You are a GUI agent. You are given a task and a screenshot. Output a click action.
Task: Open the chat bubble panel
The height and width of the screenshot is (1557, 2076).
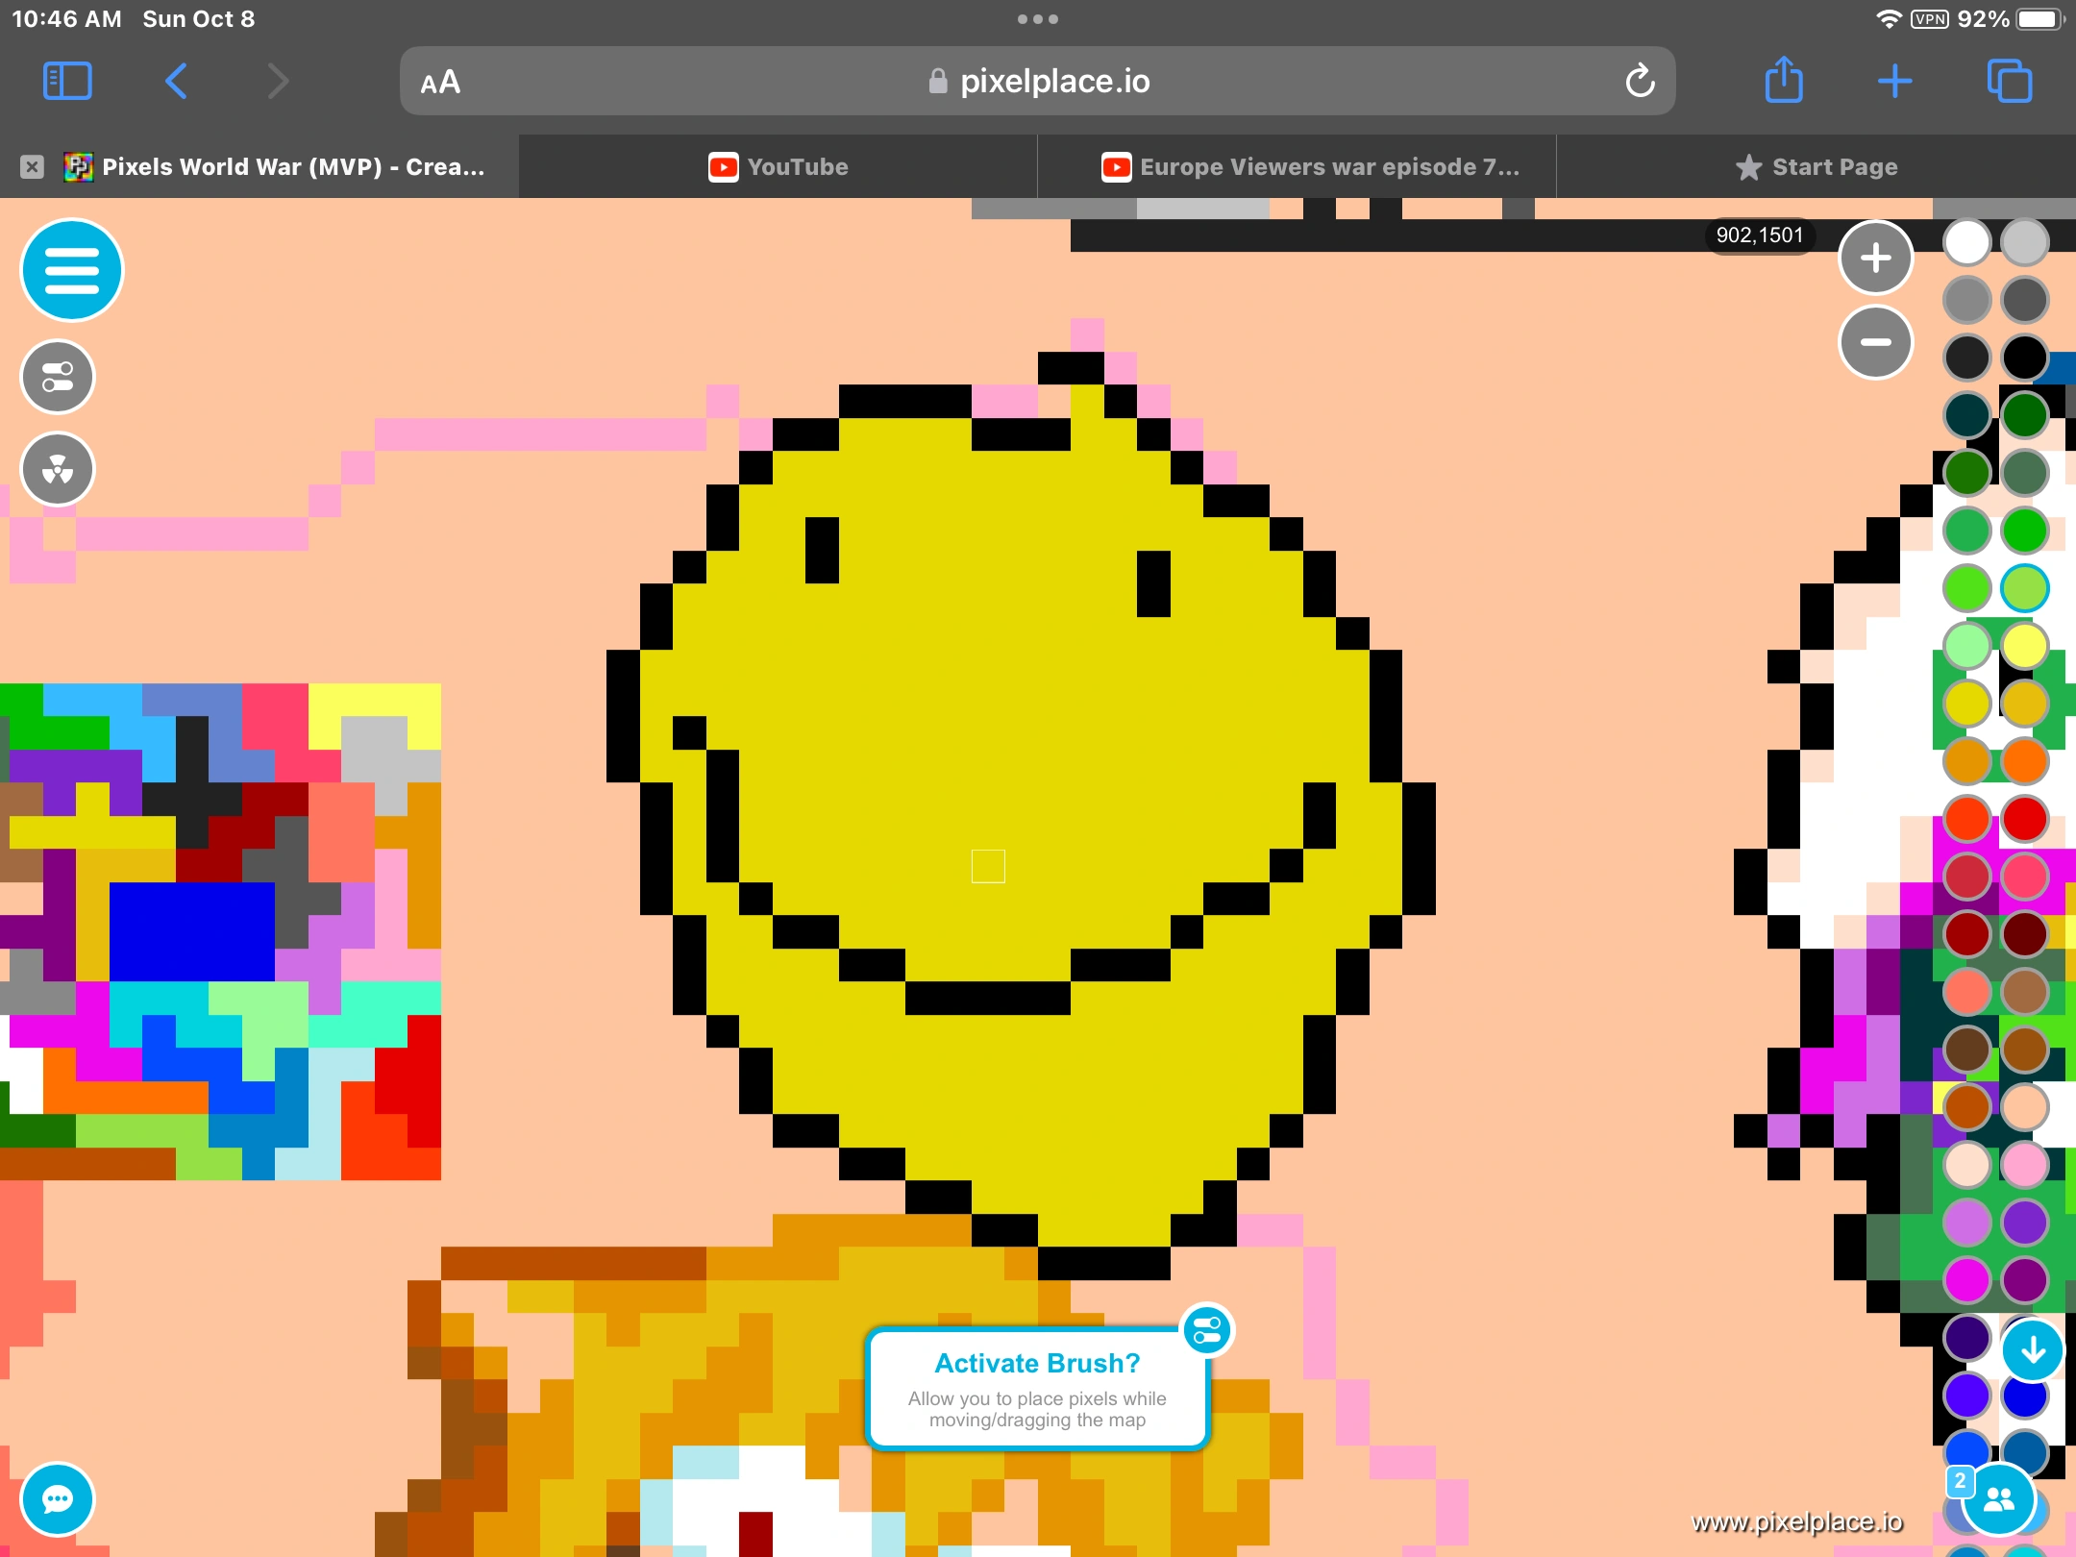click(57, 1498)
